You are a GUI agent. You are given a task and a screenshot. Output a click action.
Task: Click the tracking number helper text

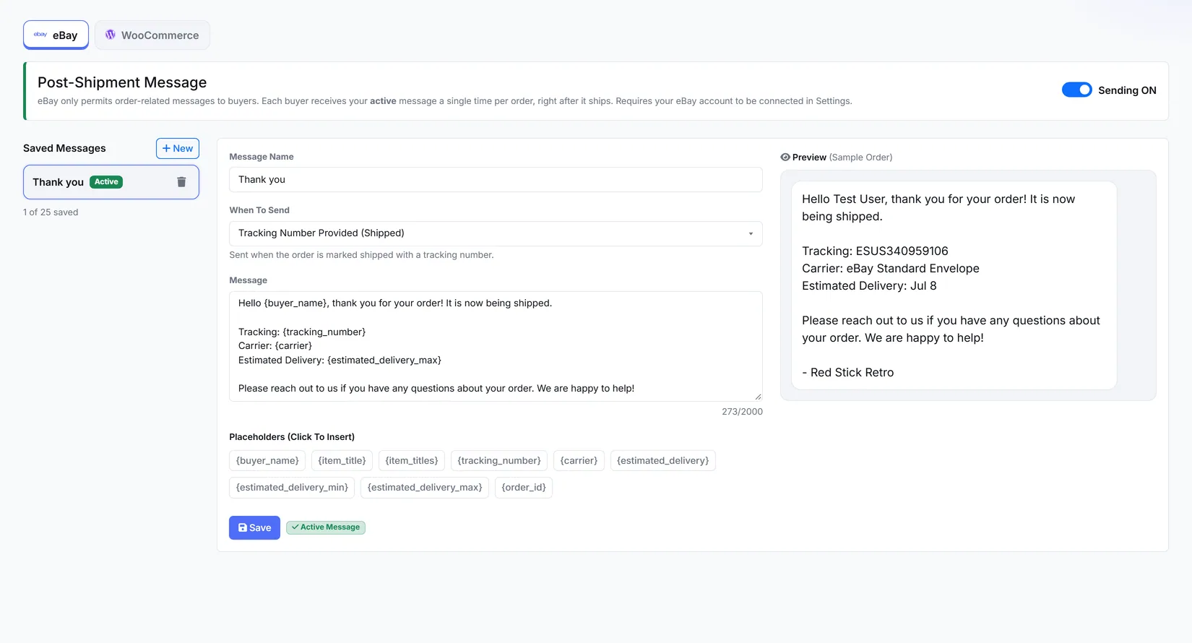coord(361,255)
